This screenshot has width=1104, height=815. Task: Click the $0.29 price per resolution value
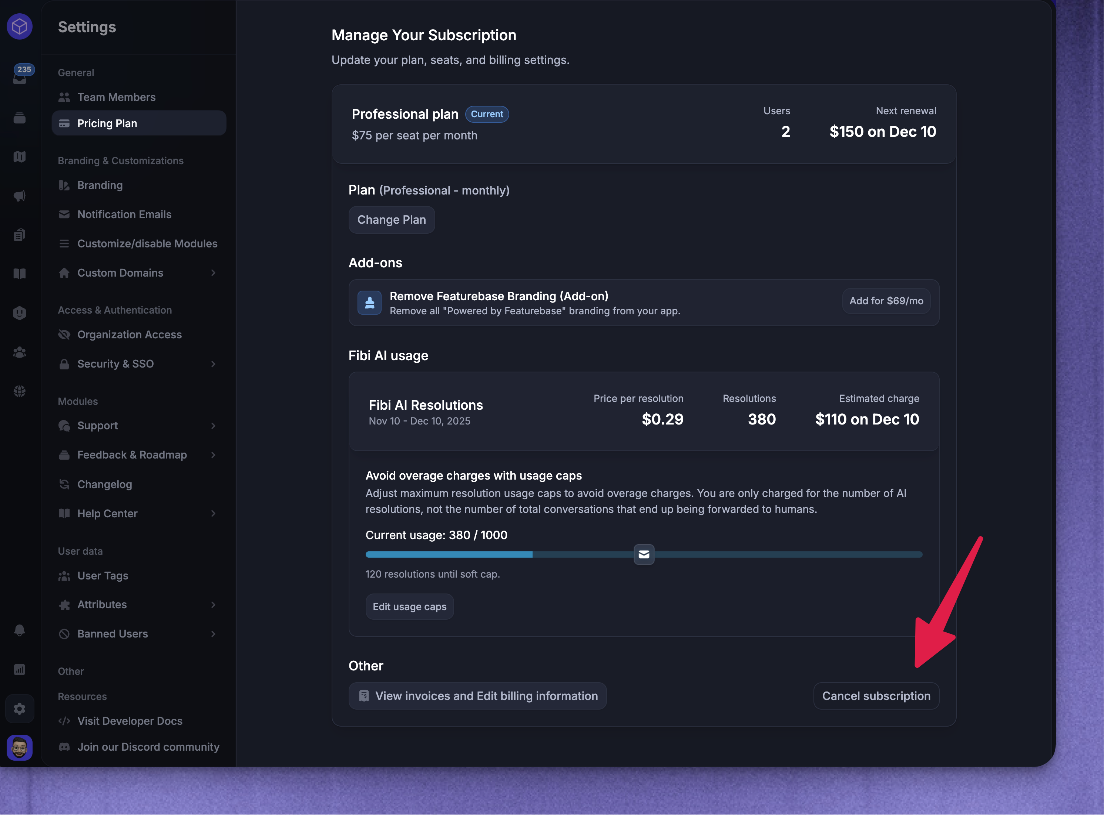click(662, 419)
